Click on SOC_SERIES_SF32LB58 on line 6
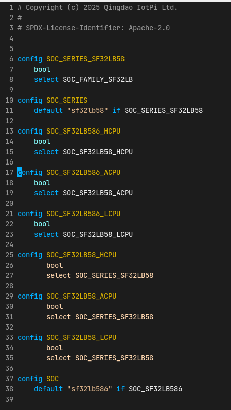Image resolution: width=231 pixels, height=410 pixels. (85, 59)
